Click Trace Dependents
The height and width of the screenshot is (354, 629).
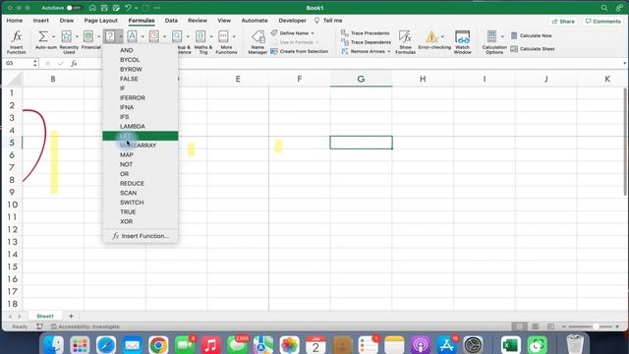click(x=366, y=42)
